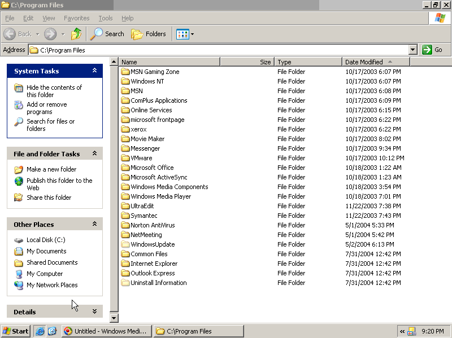The image size is (452, 338).
Task: Click the Add or remove programs icon
Action: [x=19, y=105]
